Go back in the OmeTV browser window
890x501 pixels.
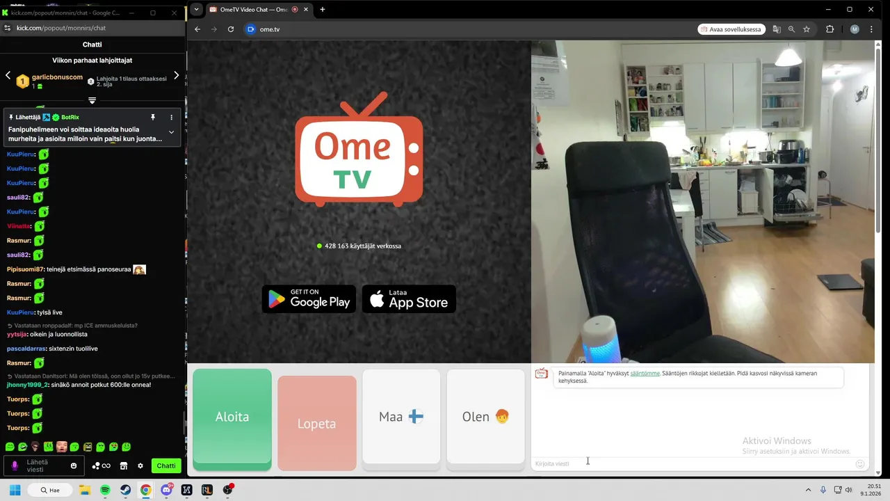197,29
